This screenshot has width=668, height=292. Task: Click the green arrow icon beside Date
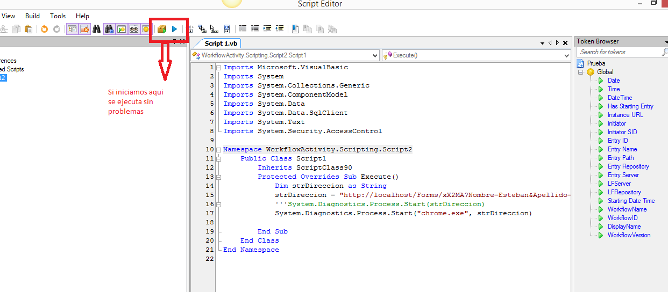tap(601, 81)
